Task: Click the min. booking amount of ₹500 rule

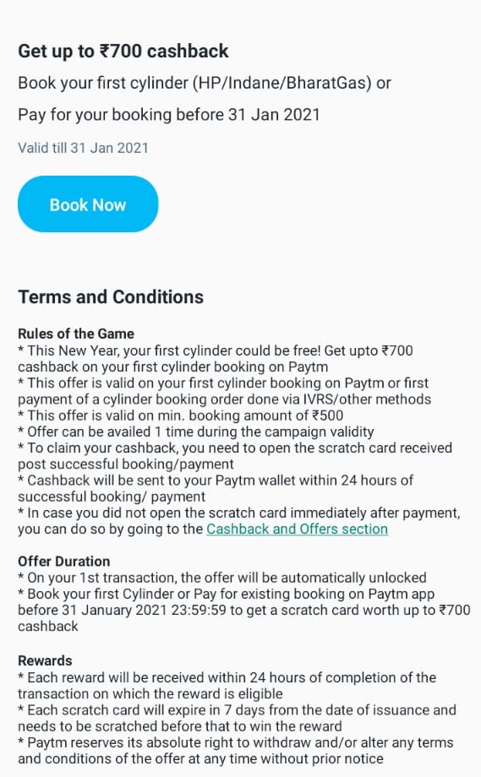Action: [x=181, y=416]
